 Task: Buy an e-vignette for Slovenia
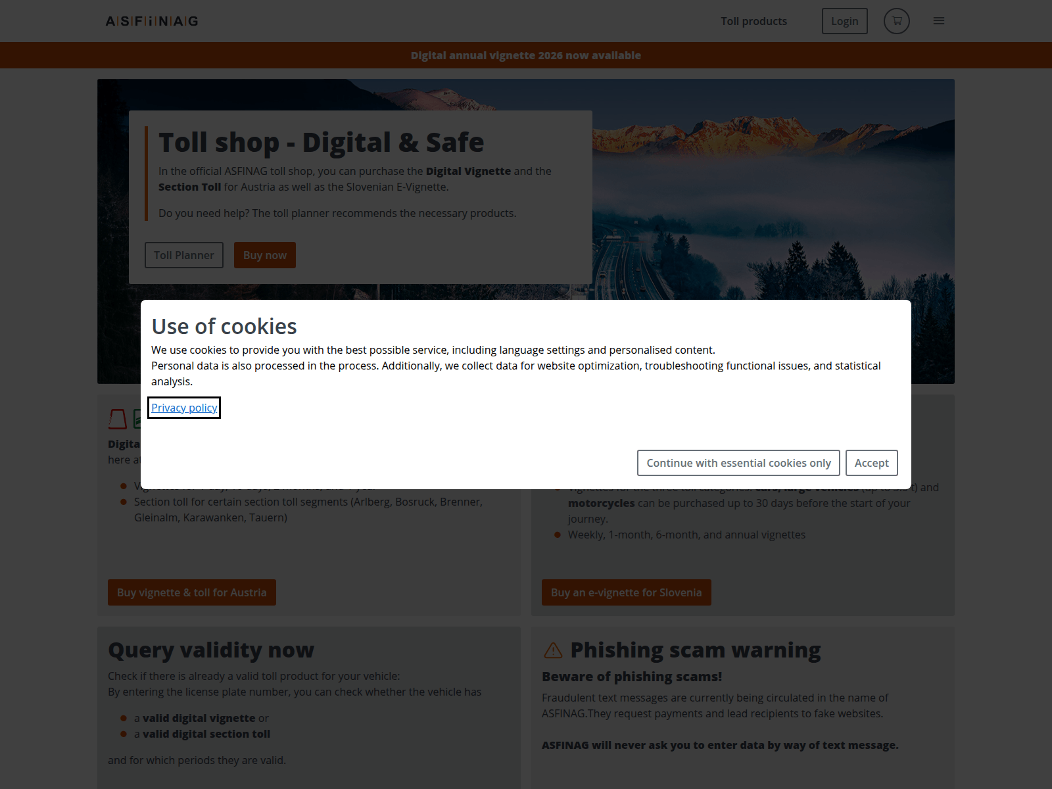coord(627,592)
